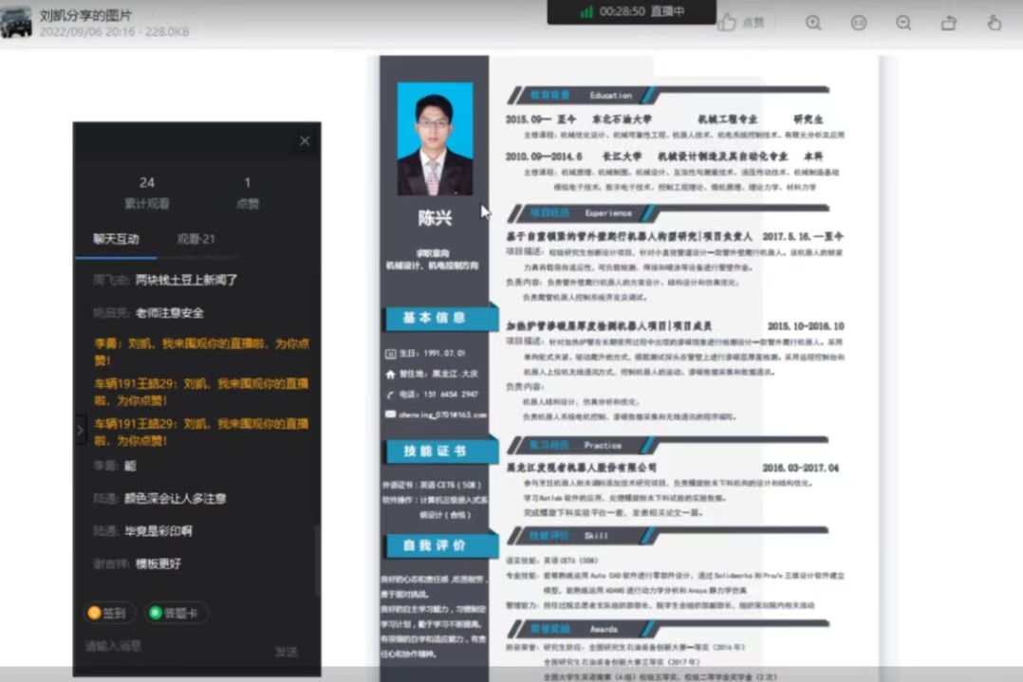
Task: Select chat message 模板更好
Action: click(x=158, y=564)
